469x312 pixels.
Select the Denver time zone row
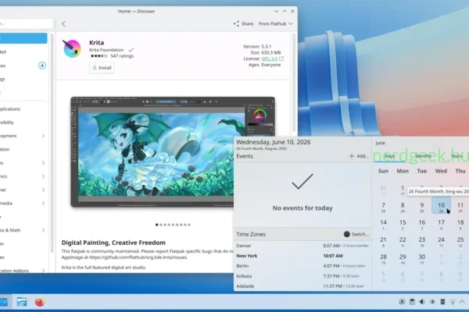pos(303,246)
